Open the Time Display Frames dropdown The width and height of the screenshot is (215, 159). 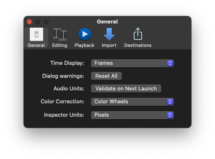tap(132, 64)
